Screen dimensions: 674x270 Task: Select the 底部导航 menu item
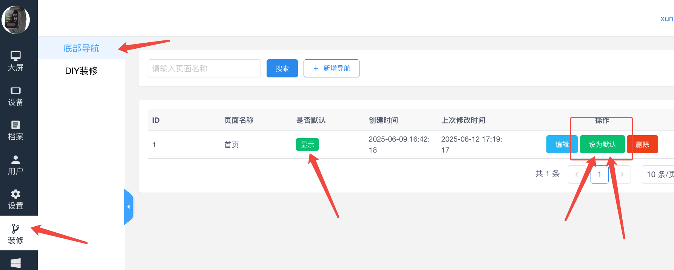point(81,48)
